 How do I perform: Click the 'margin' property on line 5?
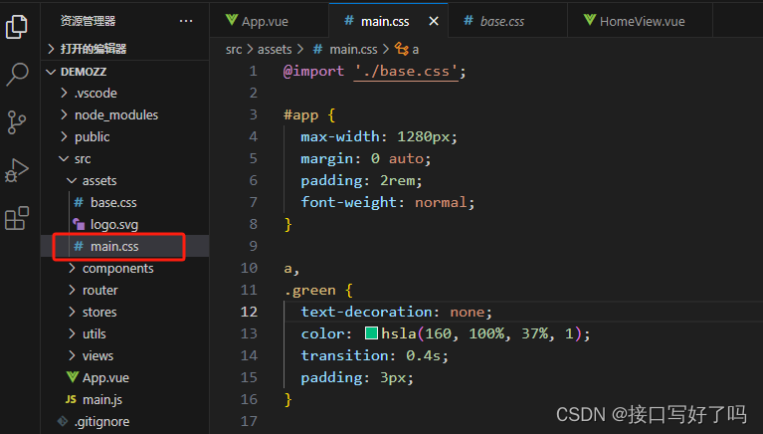pyautogui.click(x=327, y=159)
